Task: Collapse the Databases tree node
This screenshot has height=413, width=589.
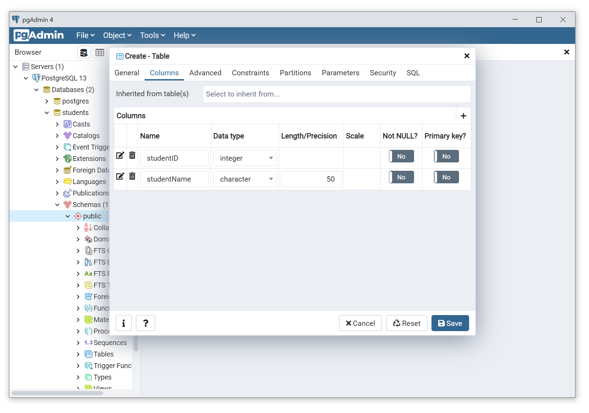Action: tap(36, 90)
